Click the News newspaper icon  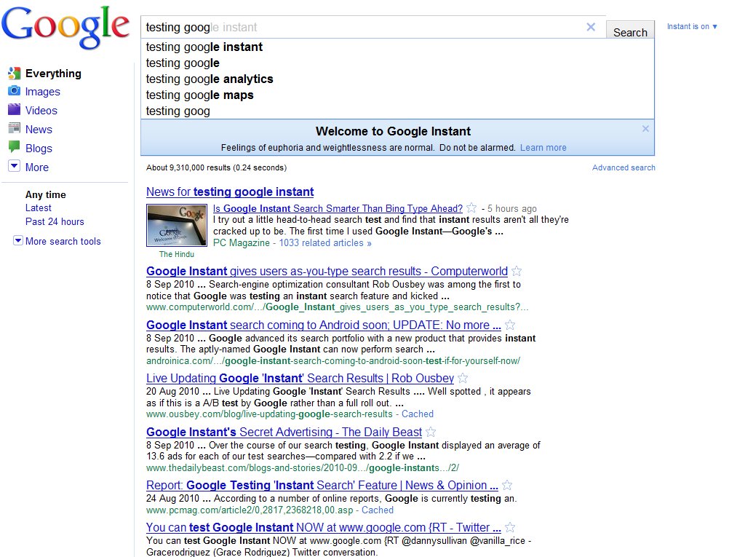14,129
